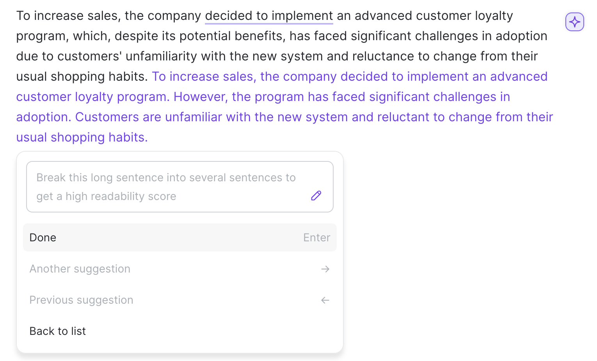Click the prompt field about breaking long sentence
Screen dimensions: 597x361
coord(180,187)
